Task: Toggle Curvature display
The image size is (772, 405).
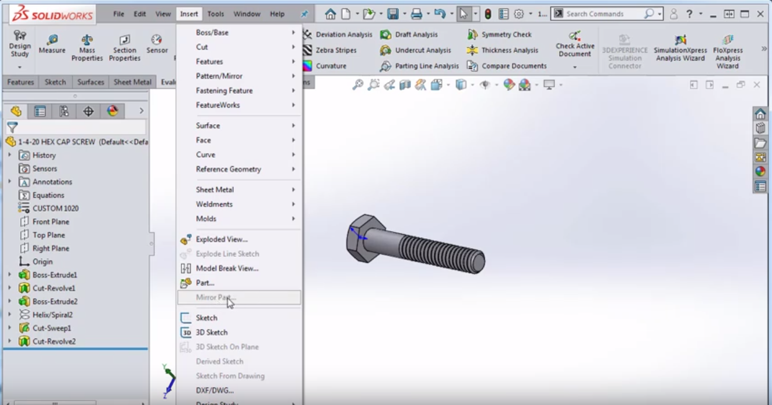Action: pyautogui.click(x=324, y=66)
